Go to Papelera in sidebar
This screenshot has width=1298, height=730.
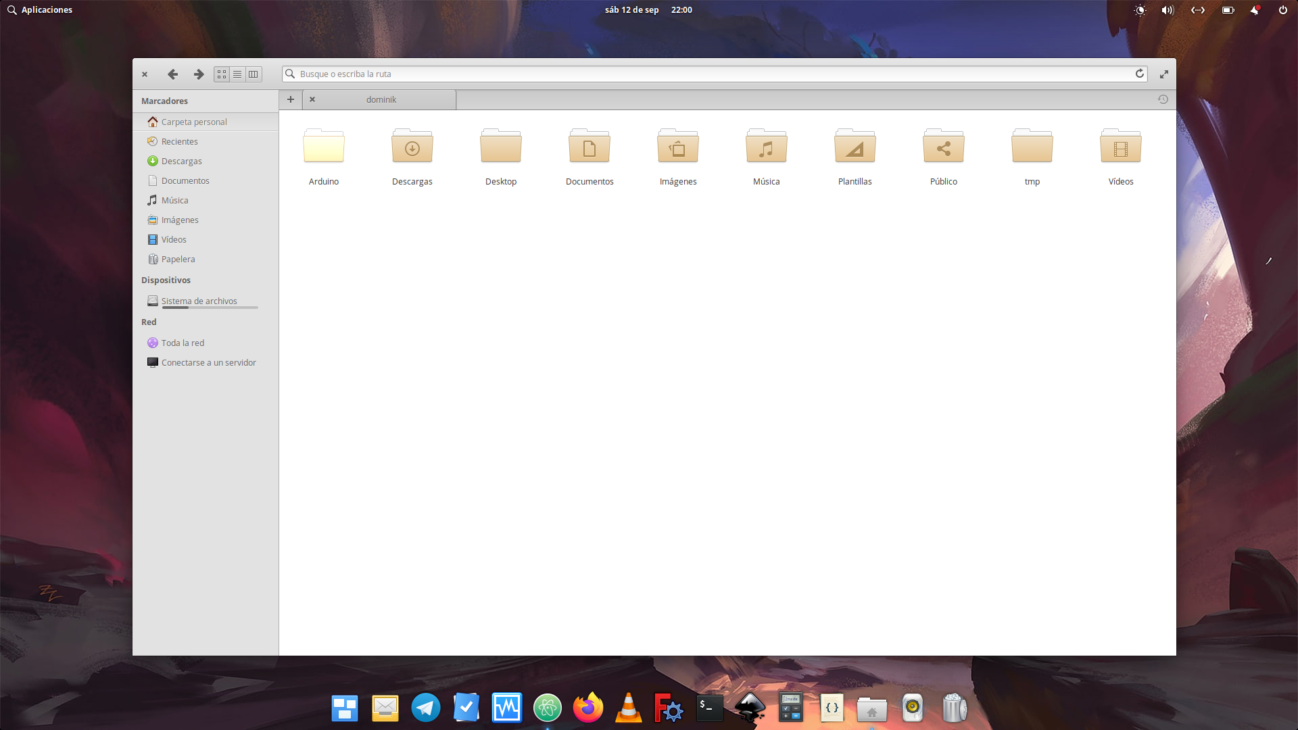tap(178, 259)
